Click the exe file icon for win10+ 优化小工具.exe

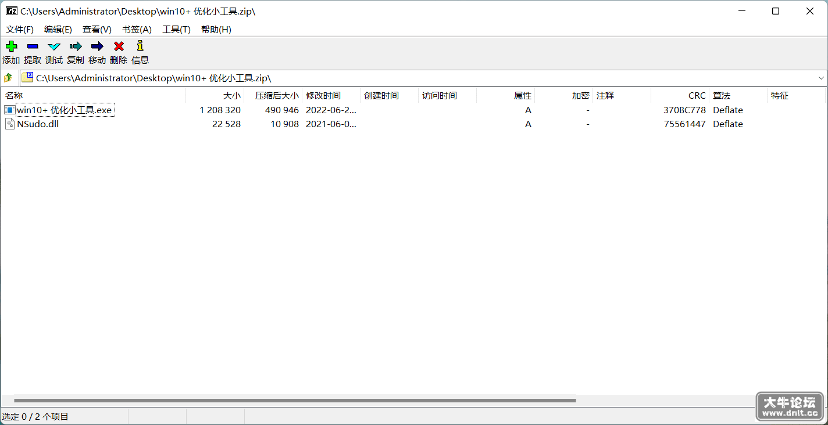pyautogui.click(x=10, y=110)
